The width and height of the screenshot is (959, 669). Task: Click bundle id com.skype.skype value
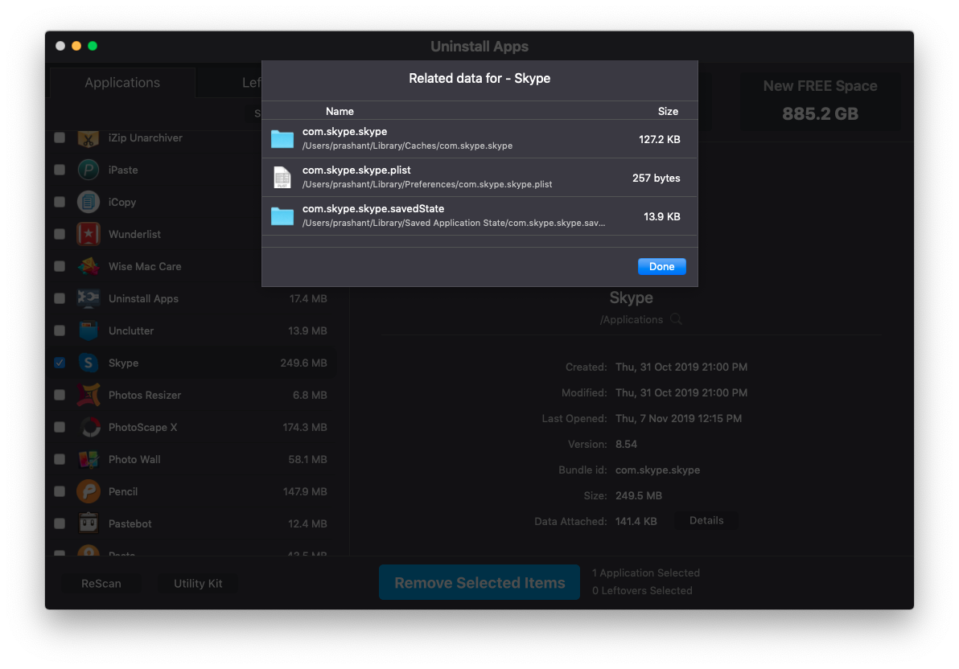(x=657, y=470)
